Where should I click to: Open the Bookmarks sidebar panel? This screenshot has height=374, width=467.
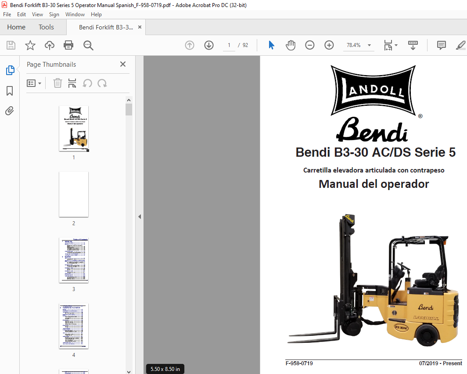coord(10,91)
